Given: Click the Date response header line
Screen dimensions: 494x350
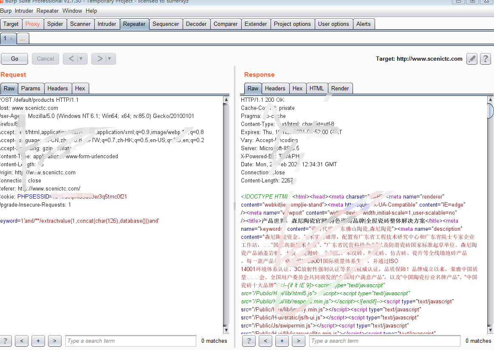Looking at the screenshot, I should point(289,164).
